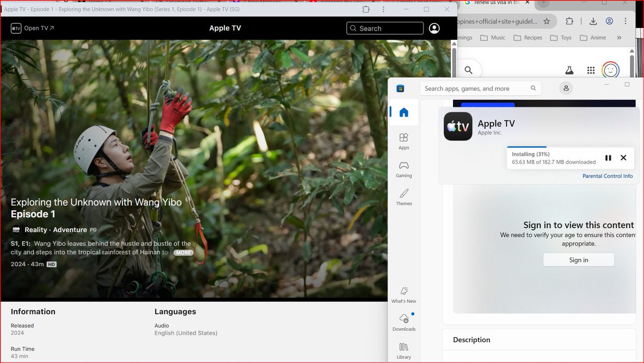Open Chrome three-dot menu

point(626,21)
